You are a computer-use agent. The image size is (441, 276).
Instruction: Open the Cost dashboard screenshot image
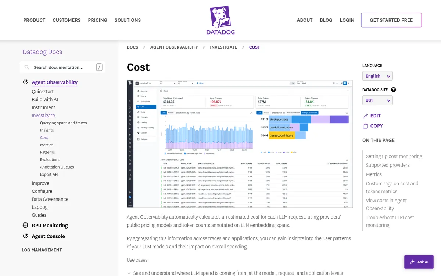coord(240,144)
